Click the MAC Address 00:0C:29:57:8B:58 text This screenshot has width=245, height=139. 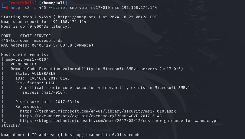[47, 45]
